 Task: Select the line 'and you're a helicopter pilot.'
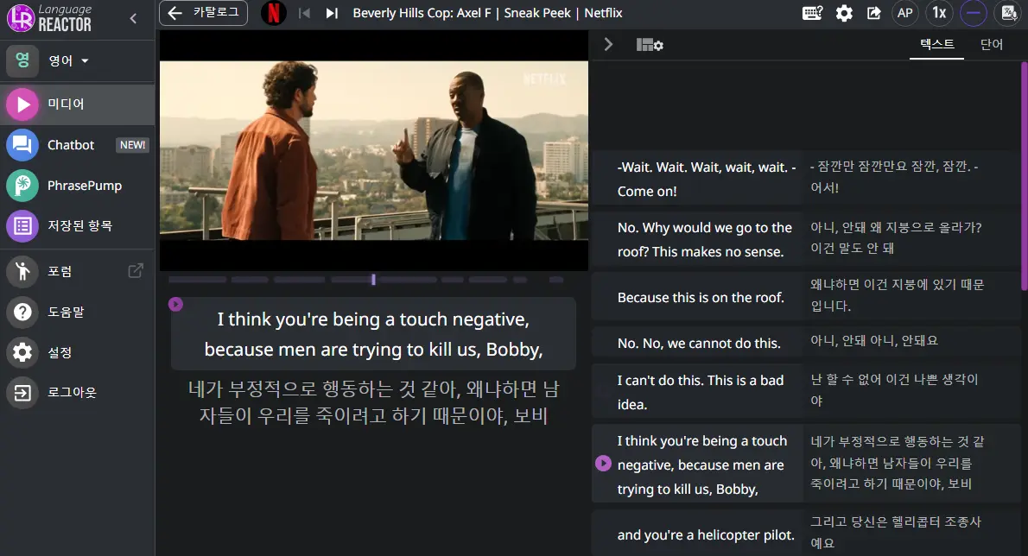coord(706,535)
